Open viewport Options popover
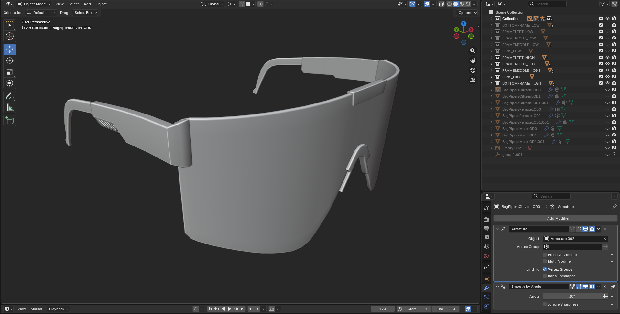The height and width of the screenshot is (314, 620). pyautogui.click(x=467, y=13)
